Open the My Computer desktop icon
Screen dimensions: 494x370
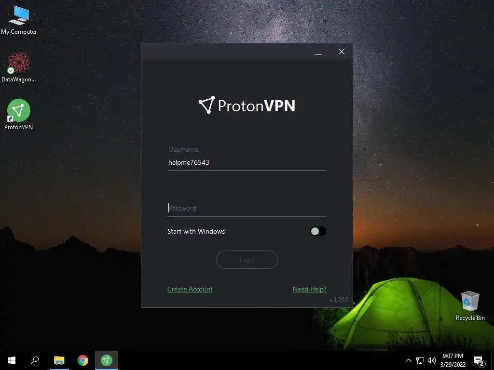19,20
